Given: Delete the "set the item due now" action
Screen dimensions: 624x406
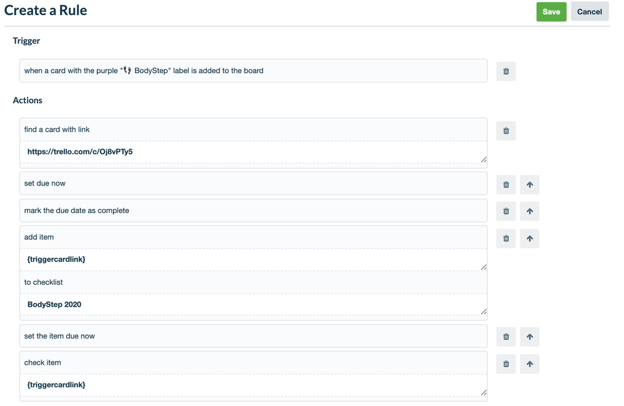Looking at the screenshot, I should [x=506, y=337].
